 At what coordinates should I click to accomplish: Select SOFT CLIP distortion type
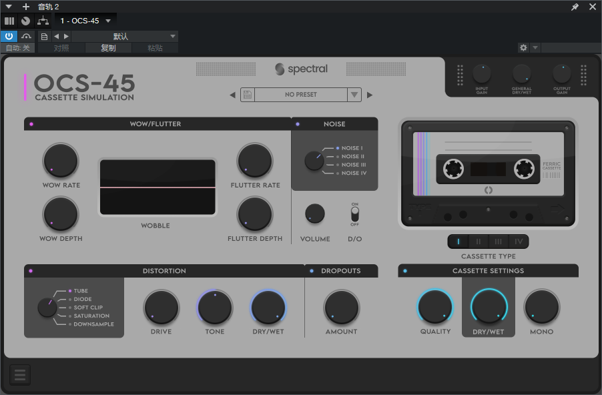click(85, 308)
